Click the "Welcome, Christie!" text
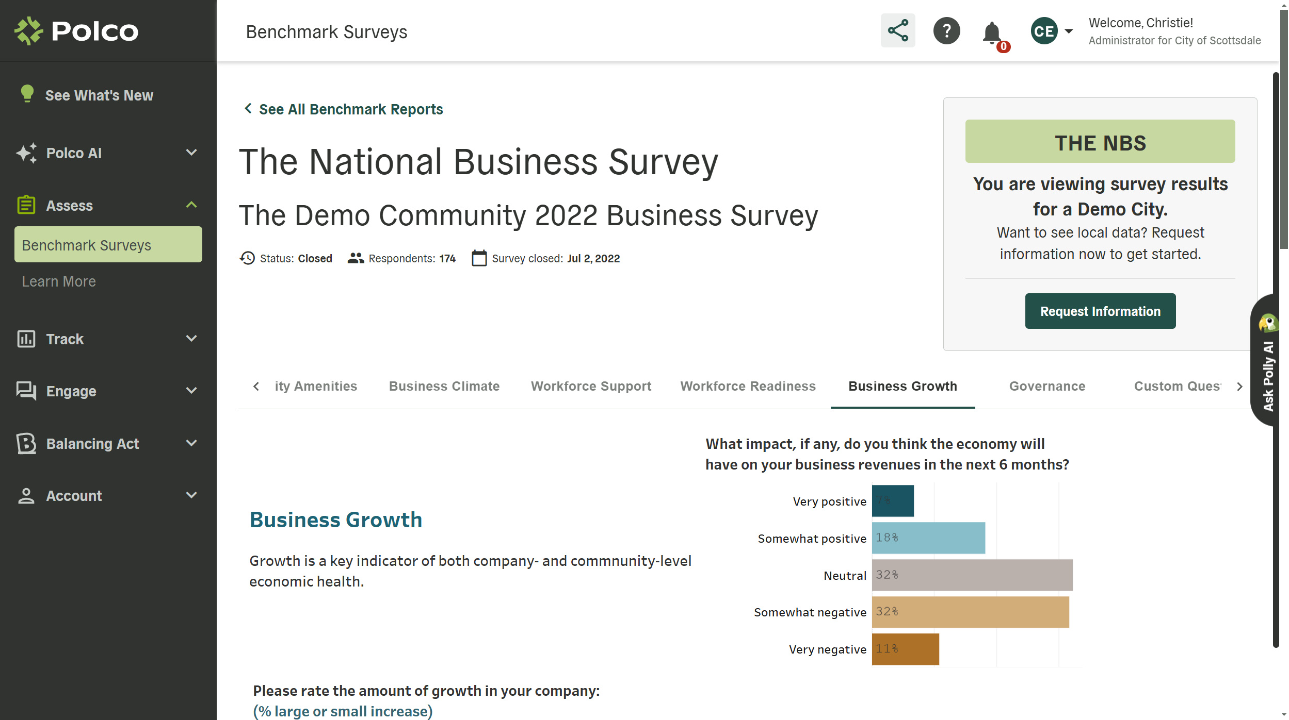 [1140, 23]
